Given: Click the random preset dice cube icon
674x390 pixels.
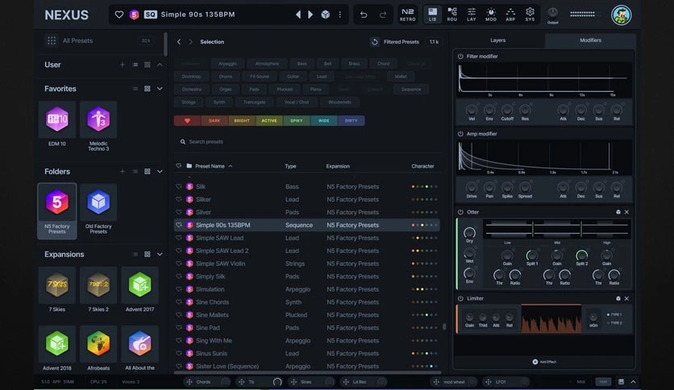Looking at the screenshot, I should [x=326, y=15].
